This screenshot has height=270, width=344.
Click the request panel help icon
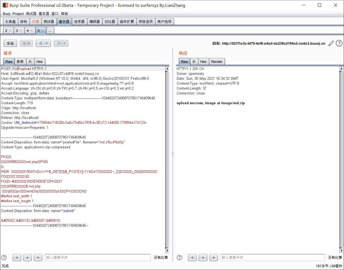pos(4,257)
